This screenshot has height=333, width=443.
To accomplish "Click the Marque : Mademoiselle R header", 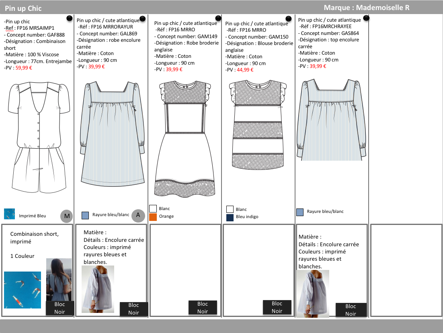I will 367,8.
